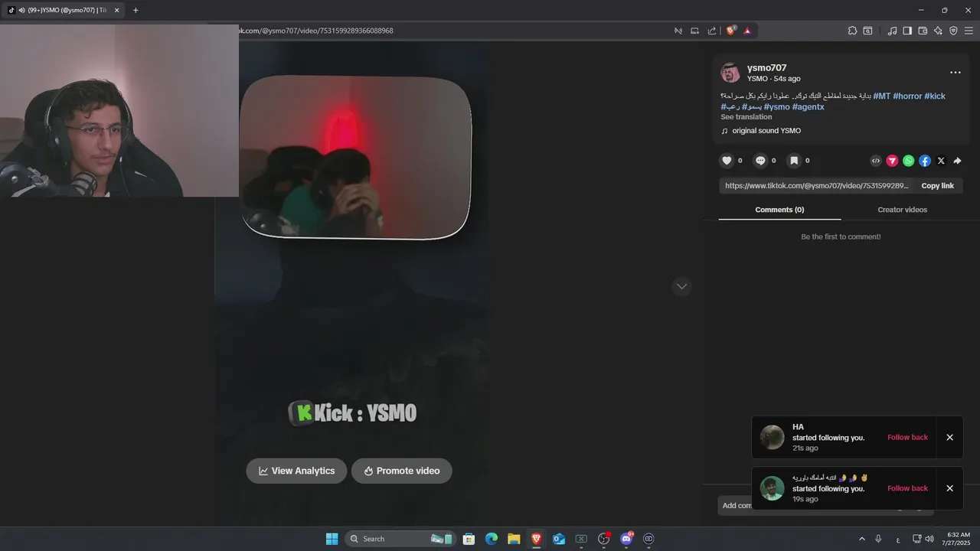Open View Analytics for the video
This screenshot has width=980, height=551.
(x=296, y=471)
